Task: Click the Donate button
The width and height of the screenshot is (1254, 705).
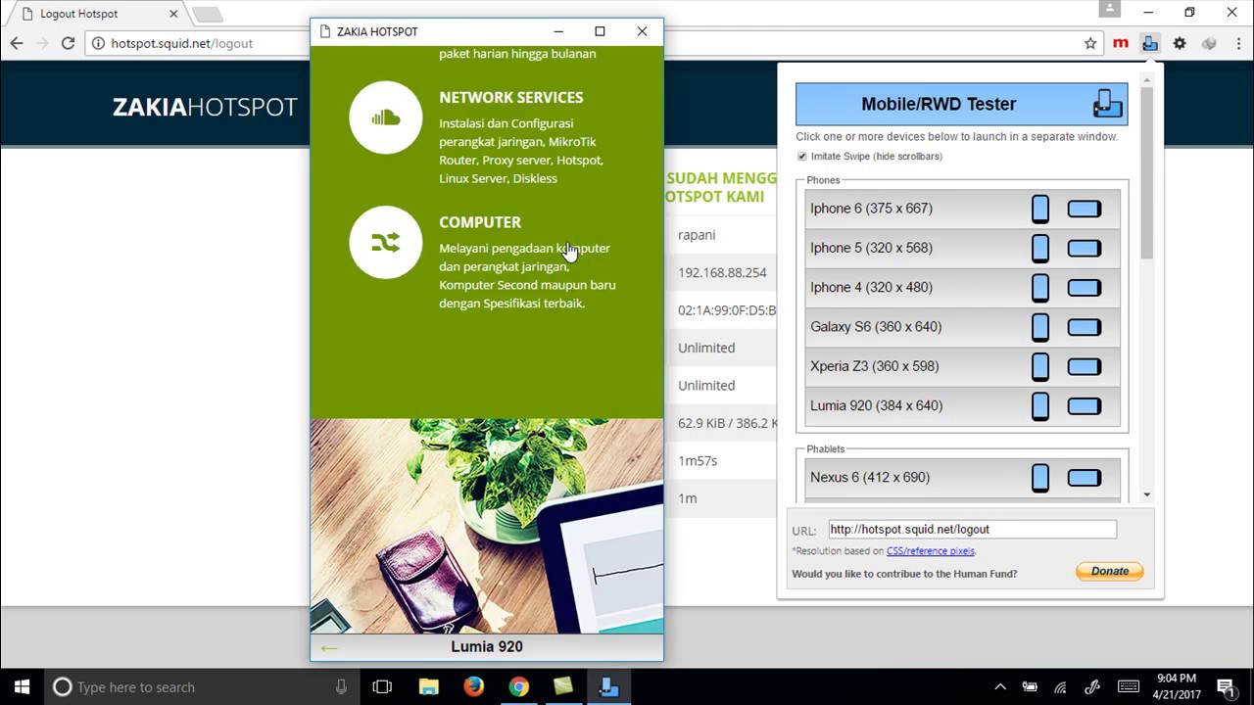Action: [x=1110, y=572]
